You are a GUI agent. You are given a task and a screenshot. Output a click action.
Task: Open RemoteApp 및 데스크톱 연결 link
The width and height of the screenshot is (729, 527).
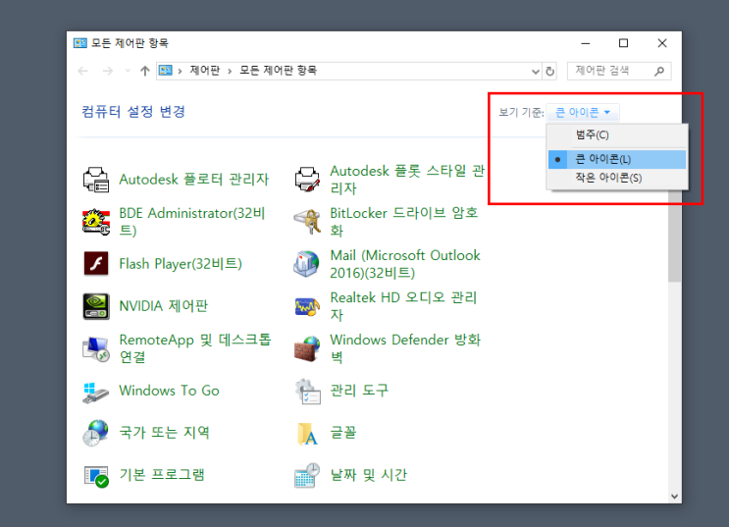(x=195, y=348)
